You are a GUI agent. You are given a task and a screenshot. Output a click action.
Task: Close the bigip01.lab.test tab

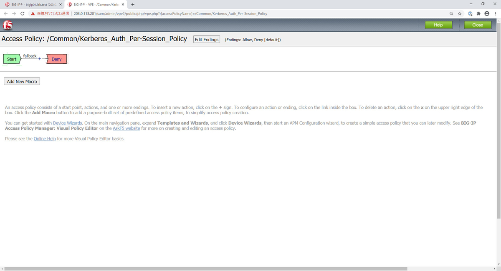pos(61,5)
